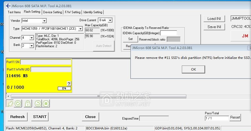Viewport: 251px width, 131px height.
Task: Click the green two-arrow refresh cycle icon
Action: [18, 104]
